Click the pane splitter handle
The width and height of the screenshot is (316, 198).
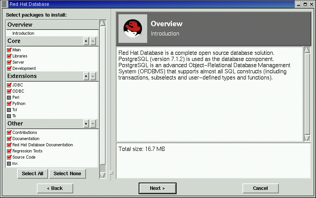[111, 173]
